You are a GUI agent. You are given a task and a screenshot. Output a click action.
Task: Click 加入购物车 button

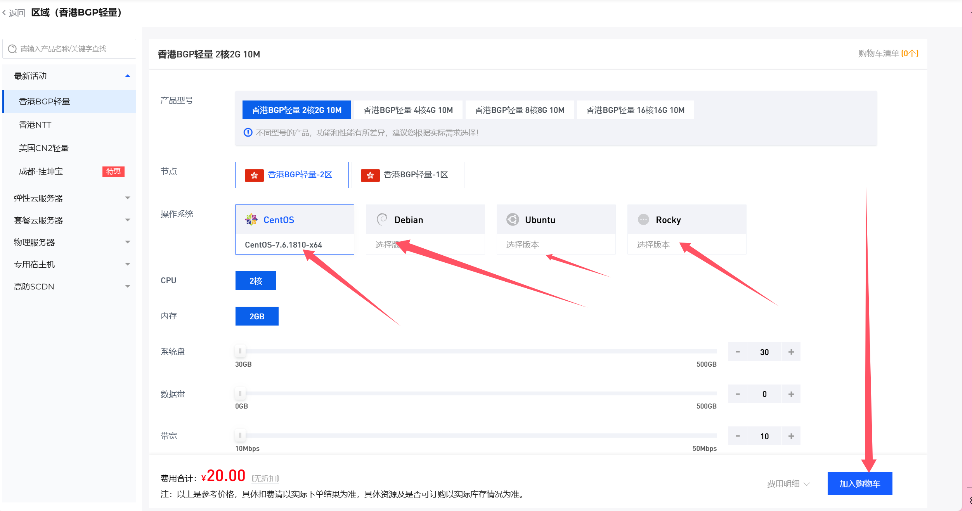[x=860, y=483]
